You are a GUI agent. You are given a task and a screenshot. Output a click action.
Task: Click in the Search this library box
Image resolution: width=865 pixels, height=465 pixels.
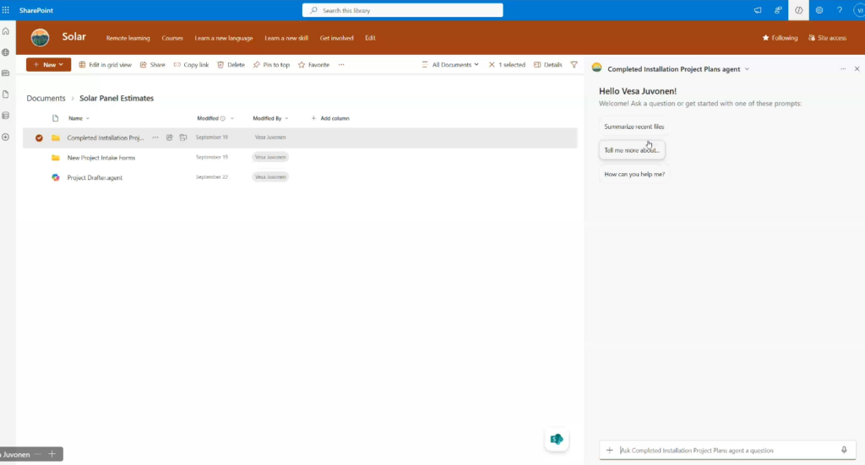point(403,10)
